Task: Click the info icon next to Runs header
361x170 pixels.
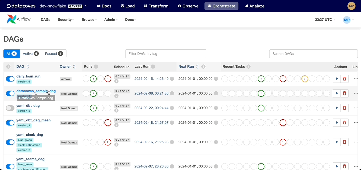Action: 96,67
